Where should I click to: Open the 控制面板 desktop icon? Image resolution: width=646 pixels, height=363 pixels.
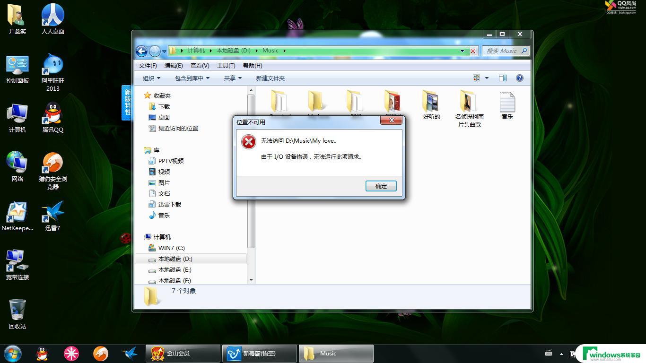click(17, 69)
